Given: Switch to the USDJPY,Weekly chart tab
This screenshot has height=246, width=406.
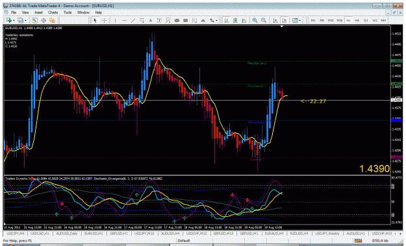Looking at the screenshot, I should [x=327, y=234].
